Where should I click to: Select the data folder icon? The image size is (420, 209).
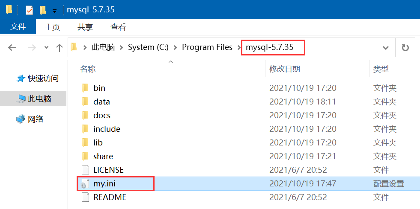pos(85,102)
